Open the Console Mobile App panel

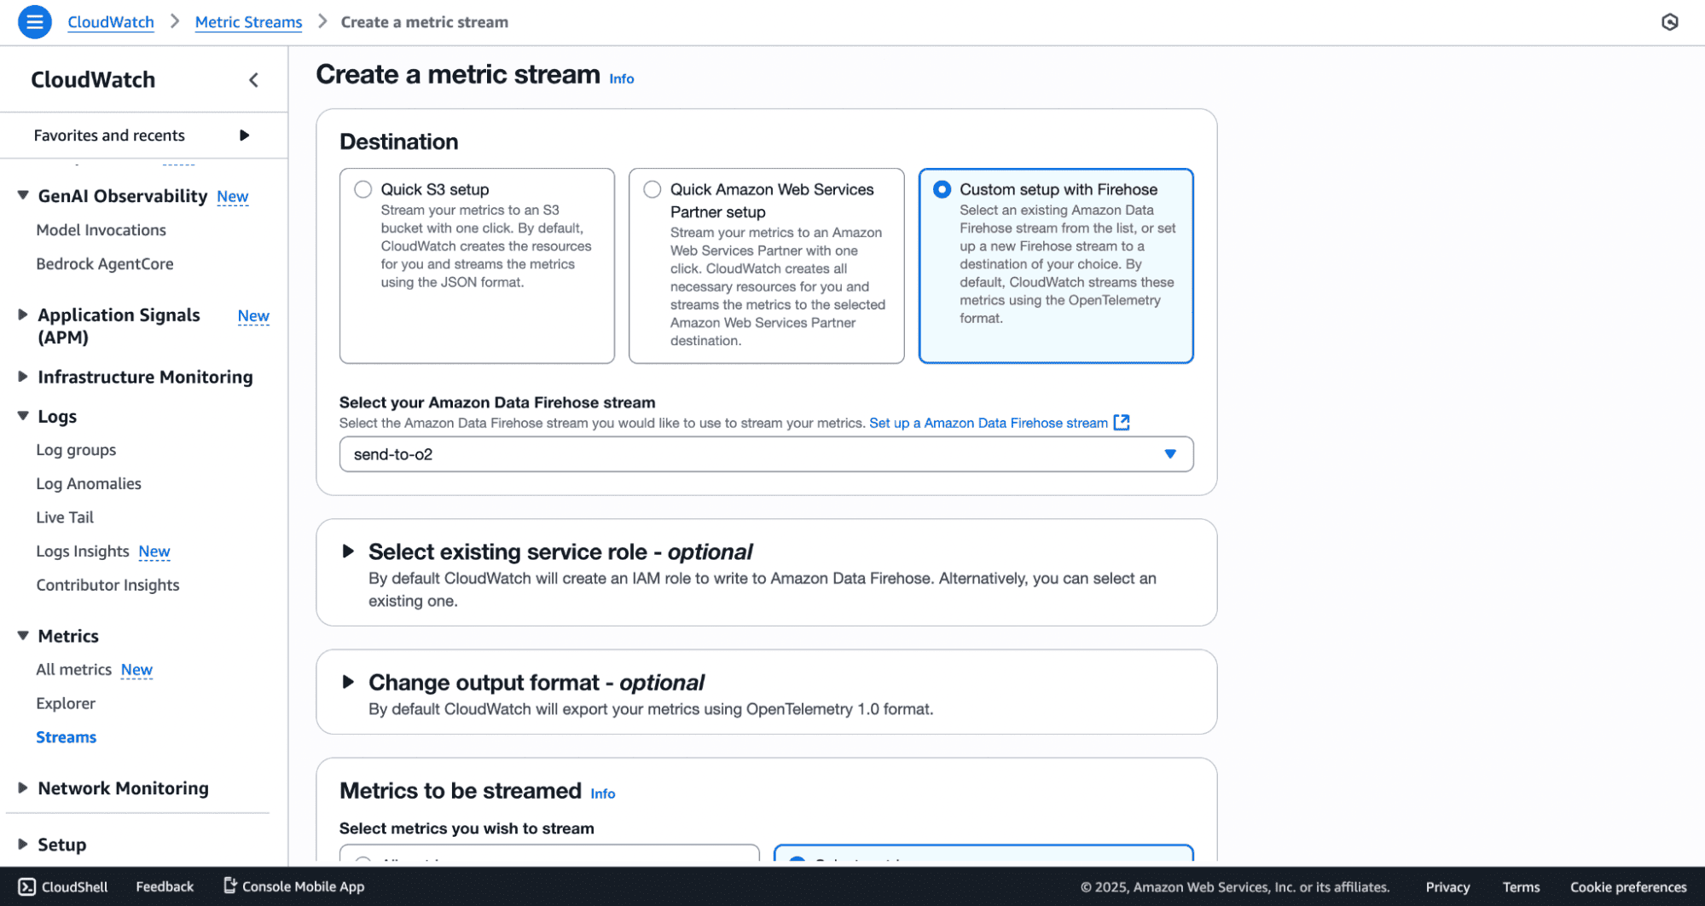(x=293, y=886)
